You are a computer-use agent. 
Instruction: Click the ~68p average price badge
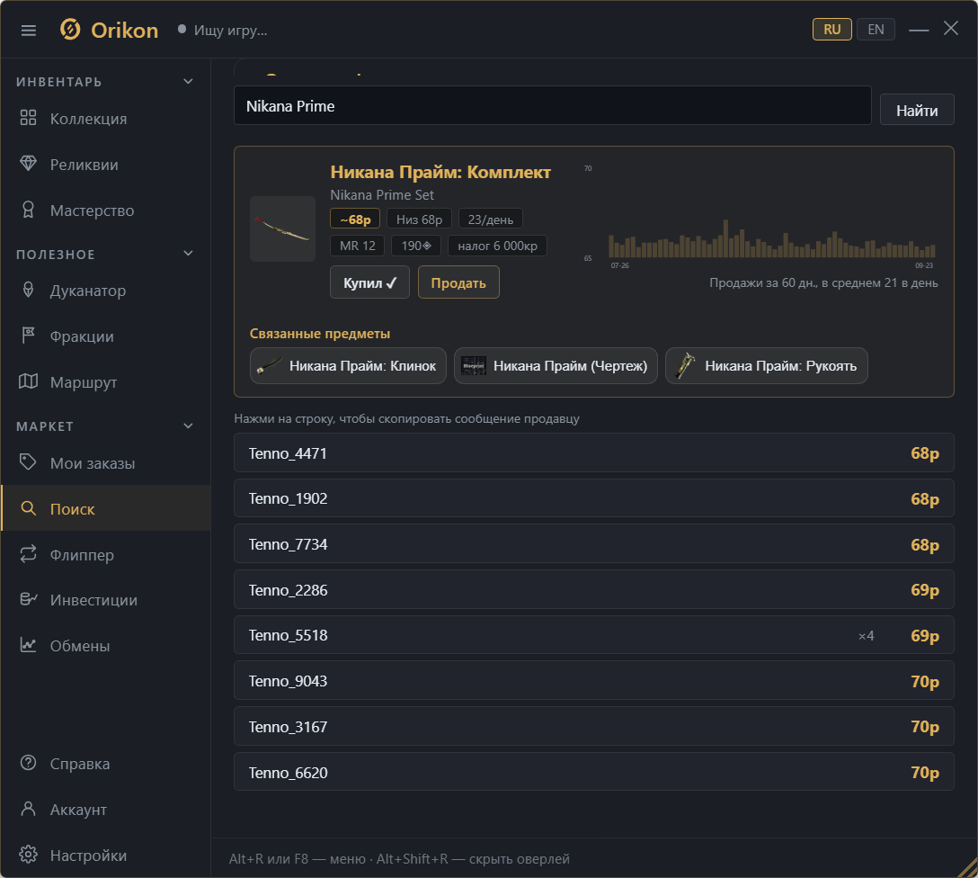click(355, 219)
